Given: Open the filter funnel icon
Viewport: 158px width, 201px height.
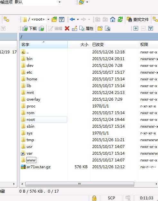Looking at the screenshot, I should (x=62, y=20).
